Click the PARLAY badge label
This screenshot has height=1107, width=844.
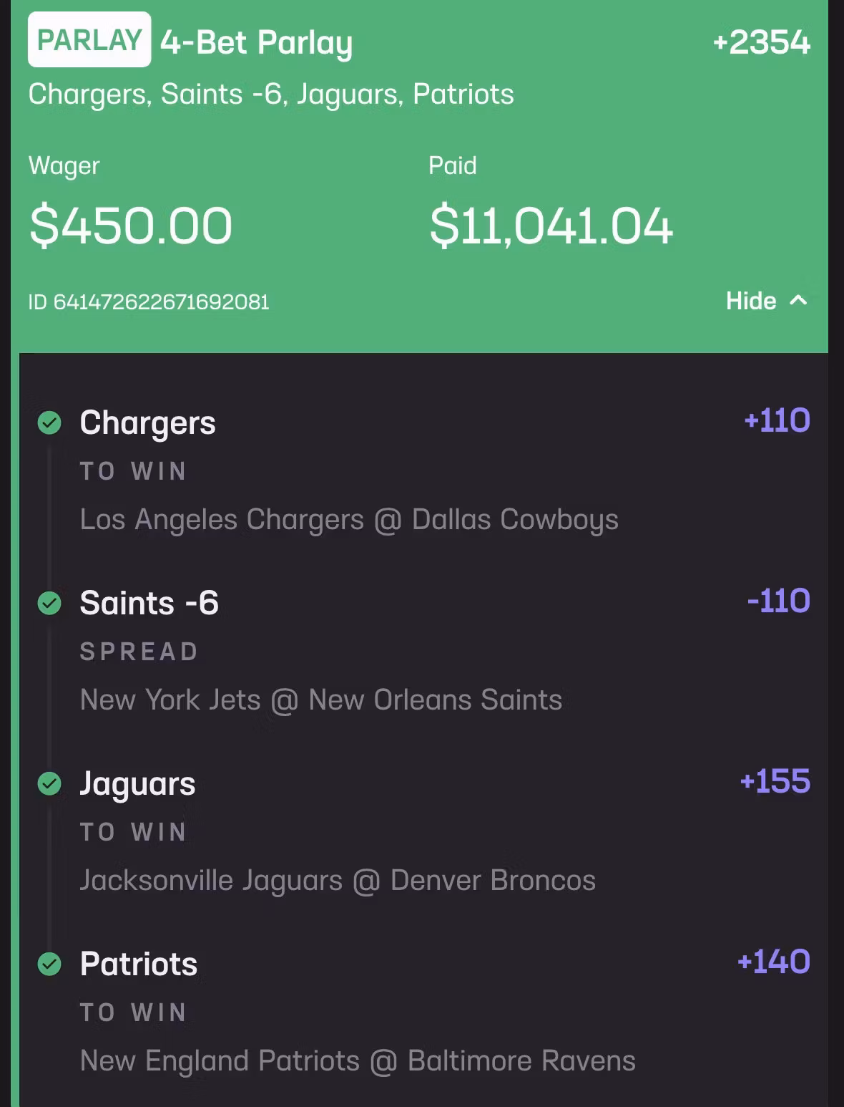tap(89, 40)
